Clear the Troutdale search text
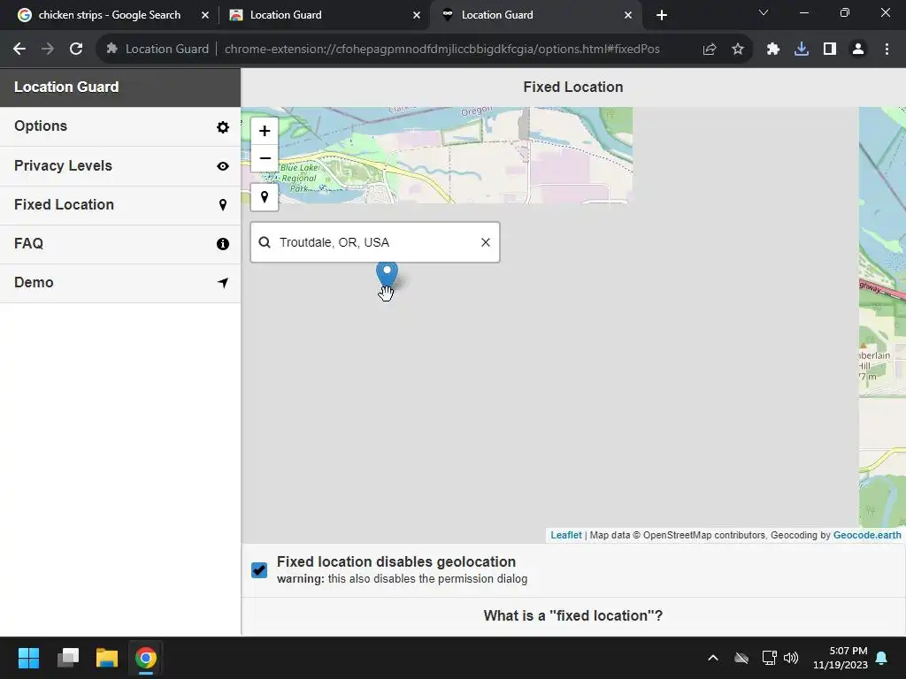 [x=486, y=242]
